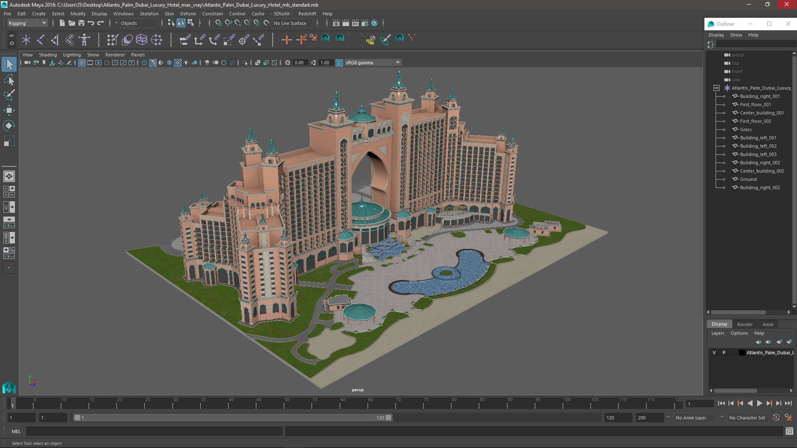Toggle the color management sRGB icon

(x=339, y=63)
